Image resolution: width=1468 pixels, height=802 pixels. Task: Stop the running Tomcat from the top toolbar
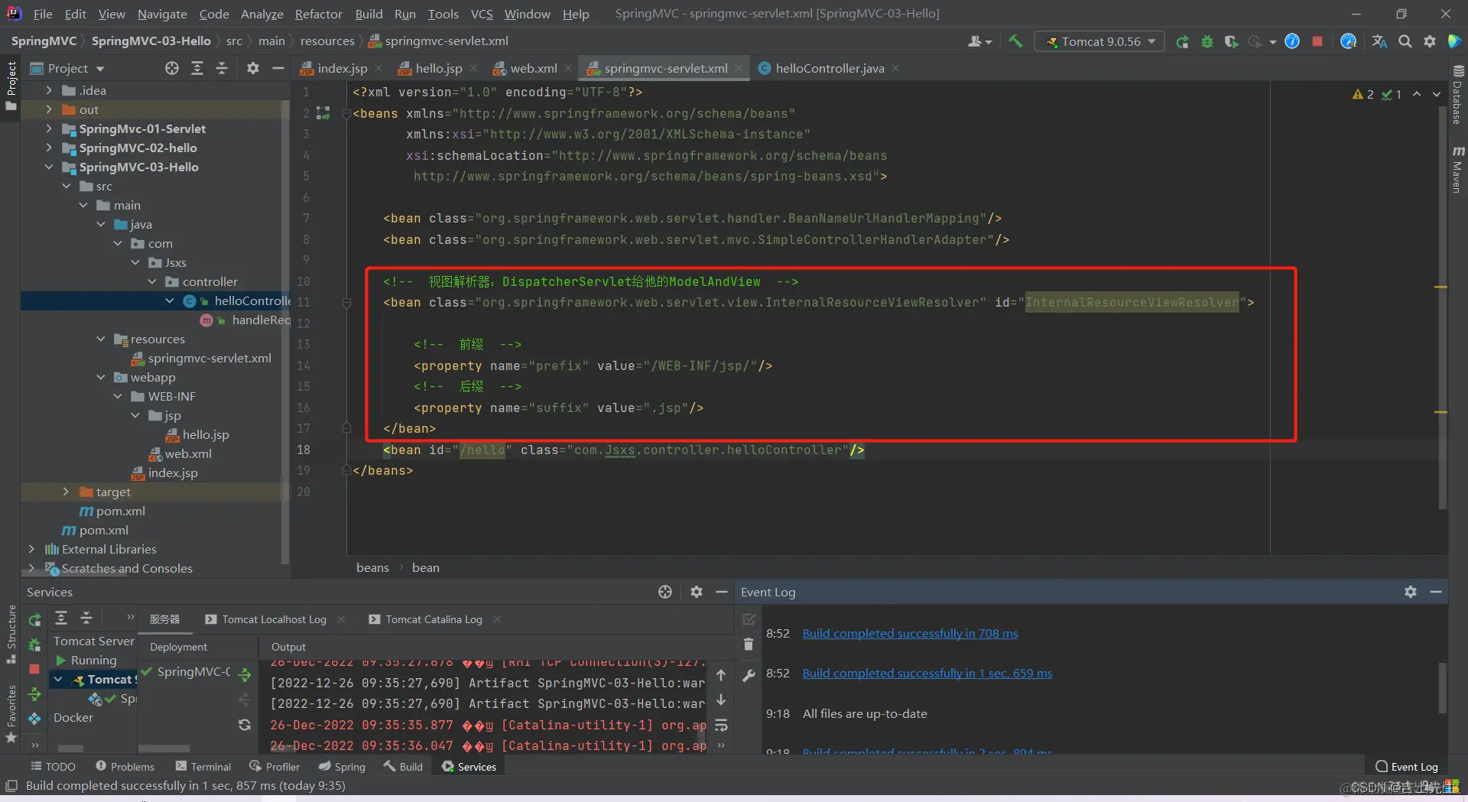(x=1317, y=41)
